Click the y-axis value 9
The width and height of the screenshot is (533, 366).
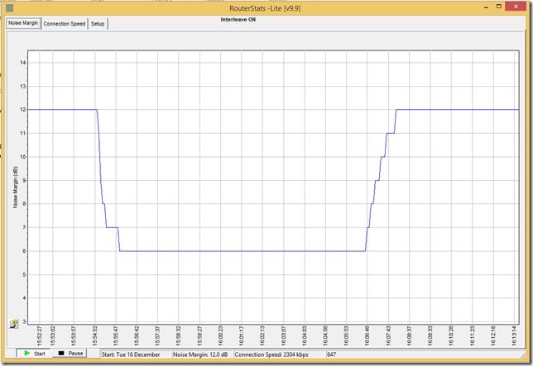point(24,180)
